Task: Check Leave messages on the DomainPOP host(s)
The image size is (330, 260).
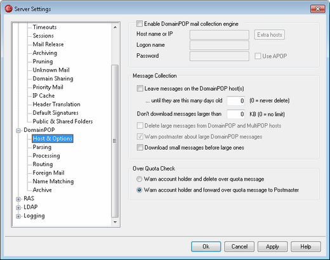Action: (140, 88)
